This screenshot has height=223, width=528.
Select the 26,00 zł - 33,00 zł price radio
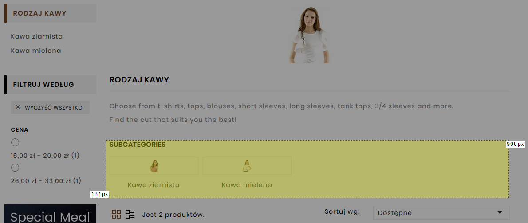[15, 168]
